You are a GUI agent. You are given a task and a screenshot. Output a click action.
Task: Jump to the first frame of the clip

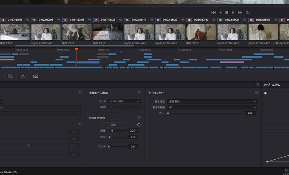pyautogui.click(x=214, y=13)
